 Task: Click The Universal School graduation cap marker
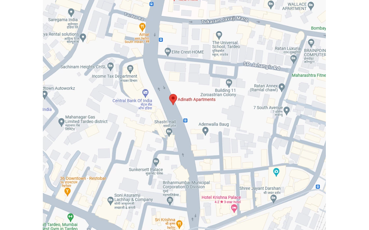219,35
